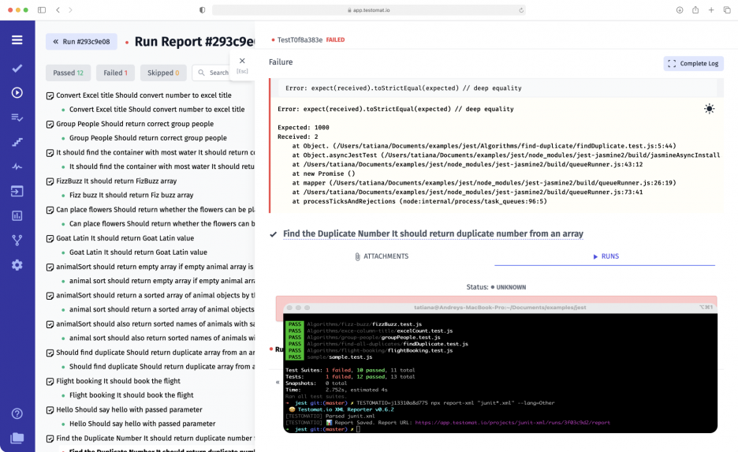
Task: Filter by Failed 1 tests
Action: point(116,73)
